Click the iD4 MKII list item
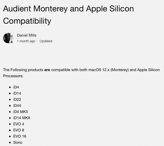Image resolution: width=164 pixels, height=146 pixels. pos(20,112)
